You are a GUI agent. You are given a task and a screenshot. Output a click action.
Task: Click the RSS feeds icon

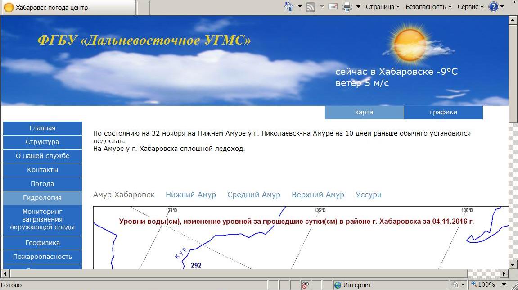tap(311, 7)
